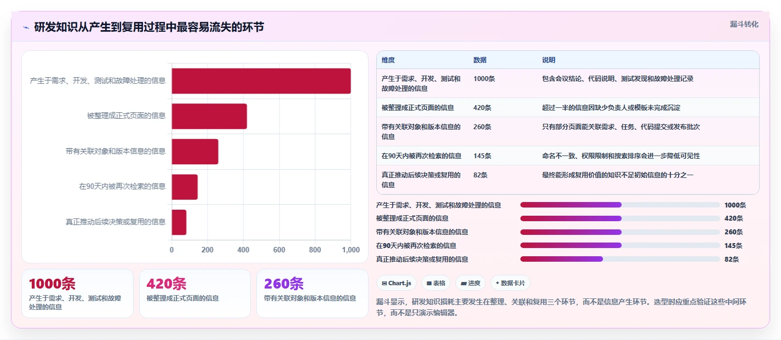Image resolution: width=781 pixels, height=340 pixels.
Task: Click the table cell 带有关联对象和版本信息的信息
Action: pos(421,132)
